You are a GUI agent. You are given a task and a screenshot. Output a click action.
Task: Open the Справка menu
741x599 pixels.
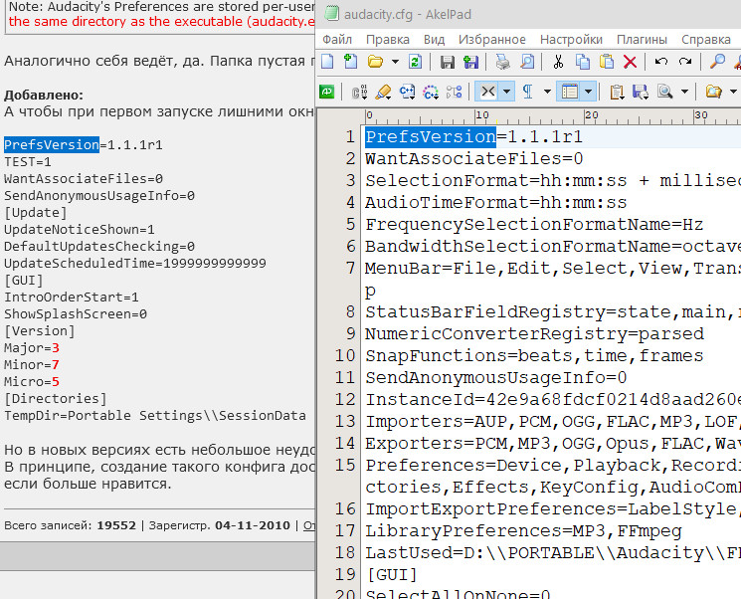(x=706, y=39)
